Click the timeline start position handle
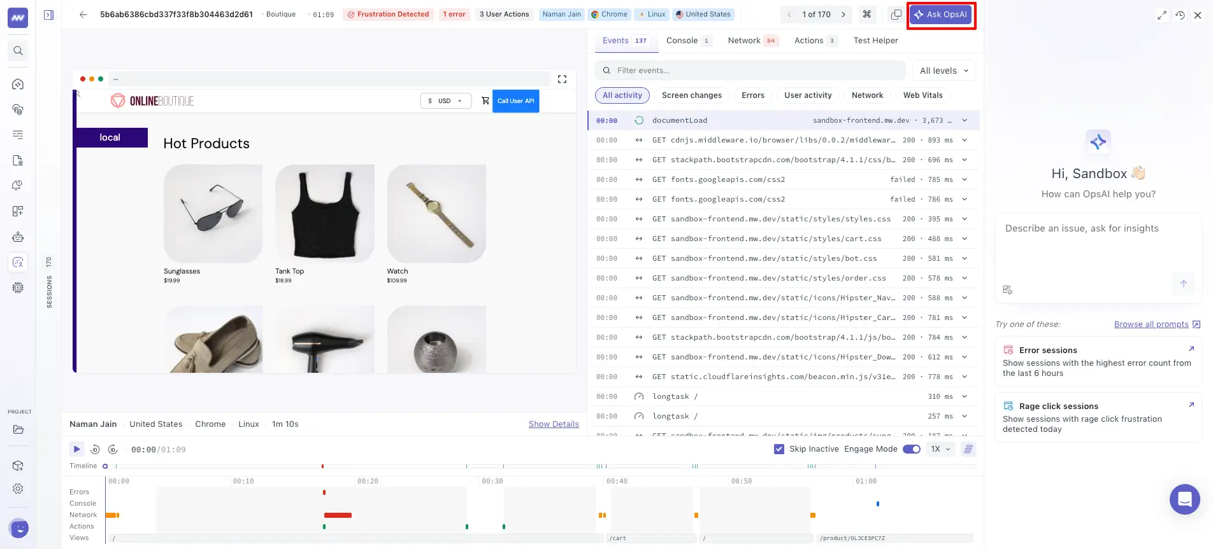Viewport: 1213px width, 549px height. pos(105,466)
